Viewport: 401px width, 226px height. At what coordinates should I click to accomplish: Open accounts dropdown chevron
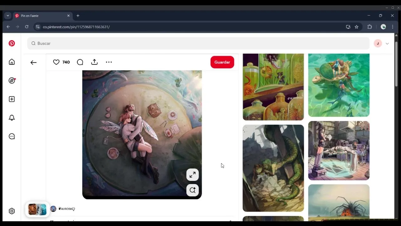387,44
